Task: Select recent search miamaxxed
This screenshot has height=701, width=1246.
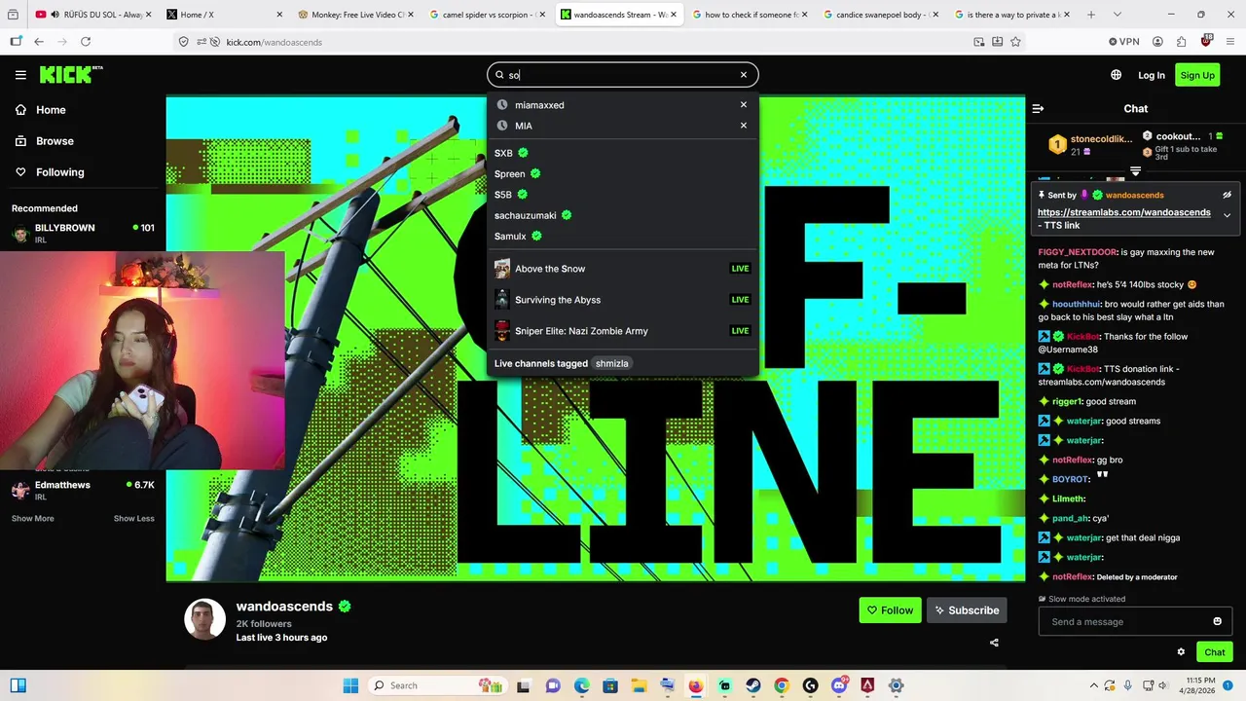Action: click(x=539, y=105)
